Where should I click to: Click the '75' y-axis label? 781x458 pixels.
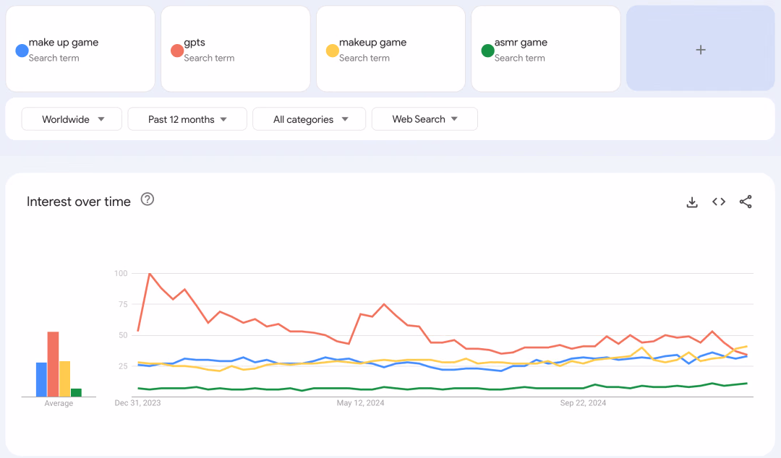(123, 304)
